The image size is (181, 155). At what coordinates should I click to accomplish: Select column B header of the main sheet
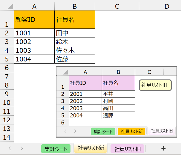(x=75, y=6)
